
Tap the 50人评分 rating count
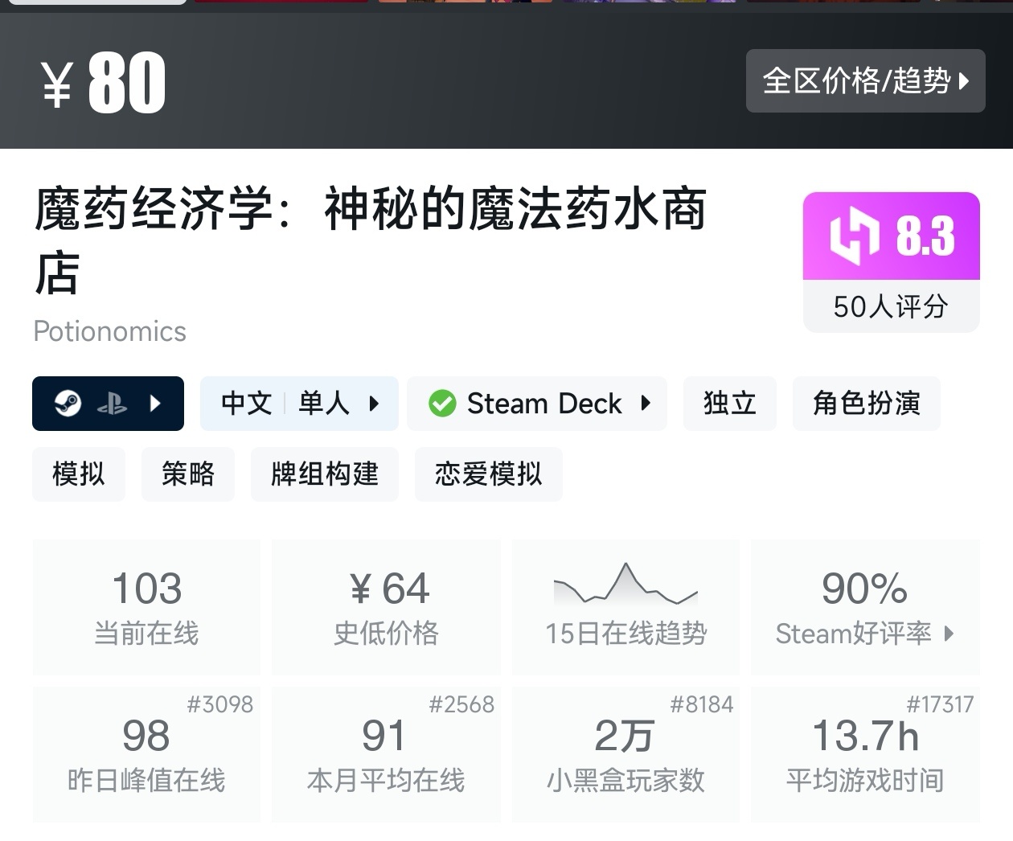[x=891, y=306]
